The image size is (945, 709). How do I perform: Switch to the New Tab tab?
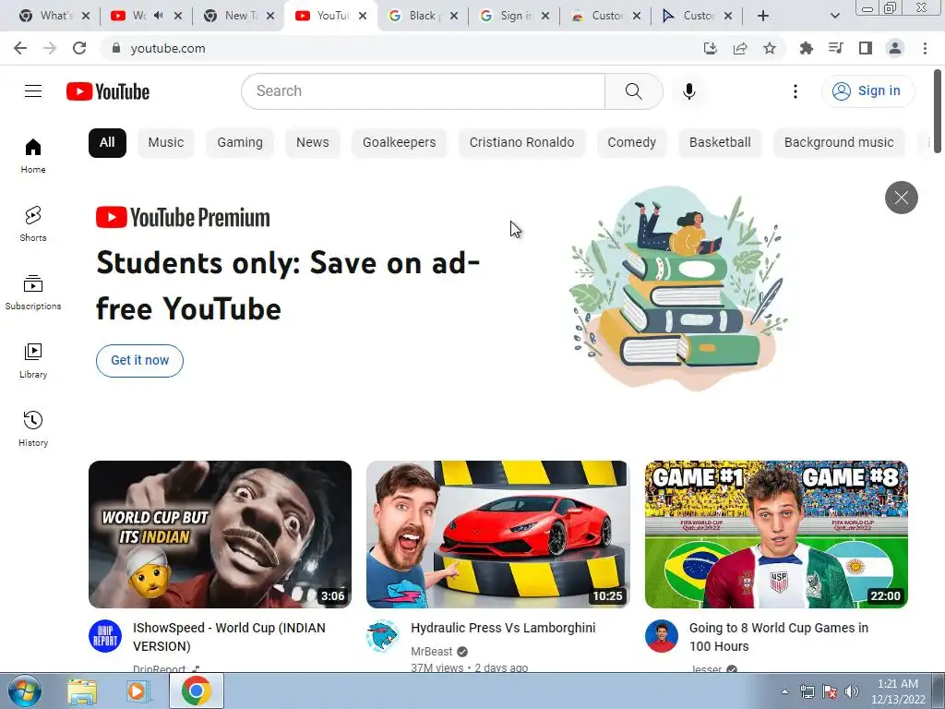click(239, 16)
